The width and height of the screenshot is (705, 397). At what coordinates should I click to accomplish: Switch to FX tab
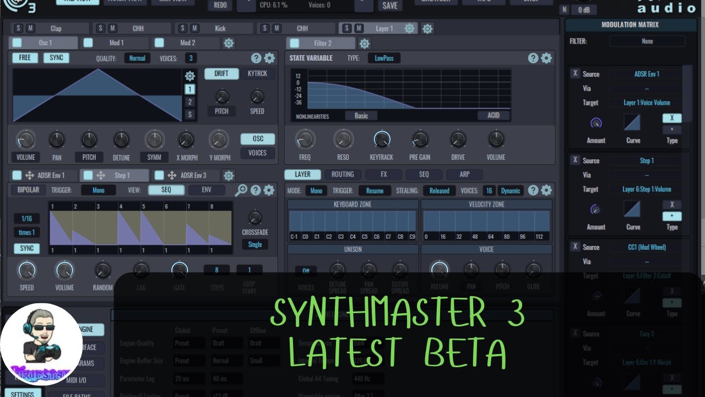[383, 174]
